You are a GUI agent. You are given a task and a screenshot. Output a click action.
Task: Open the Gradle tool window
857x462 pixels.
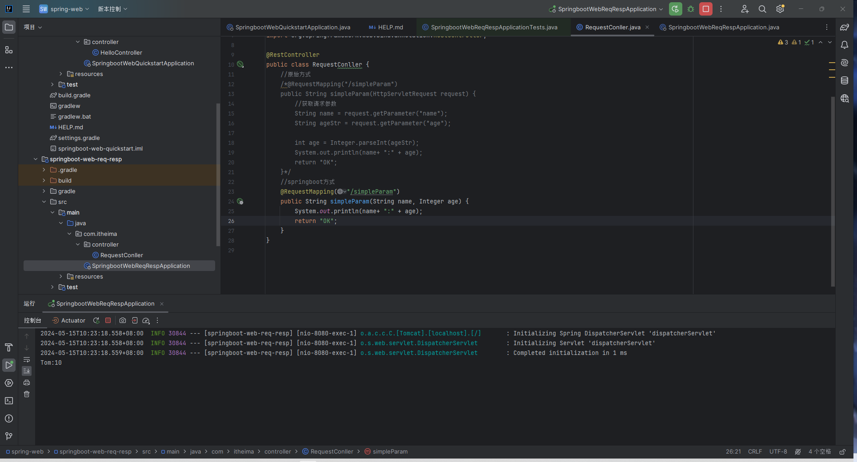point(845,27)
